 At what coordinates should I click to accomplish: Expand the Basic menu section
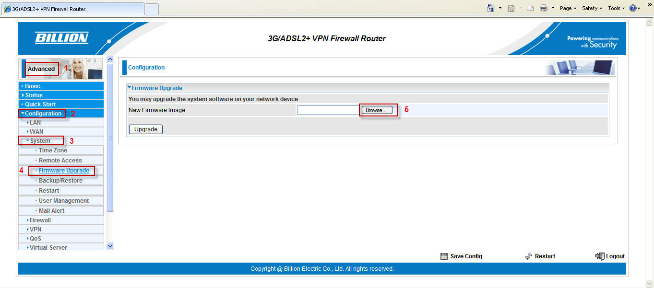coord(61,86)
